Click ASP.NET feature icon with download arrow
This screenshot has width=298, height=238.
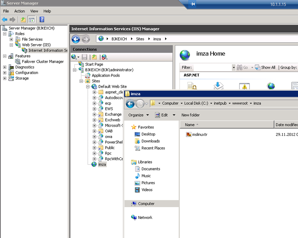point(219,86)
